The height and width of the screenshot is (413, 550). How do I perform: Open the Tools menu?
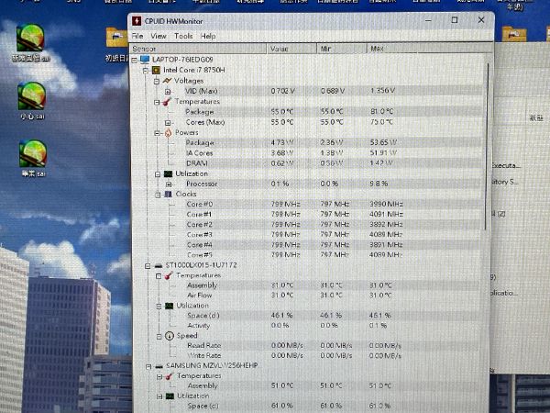pos(183,36)
